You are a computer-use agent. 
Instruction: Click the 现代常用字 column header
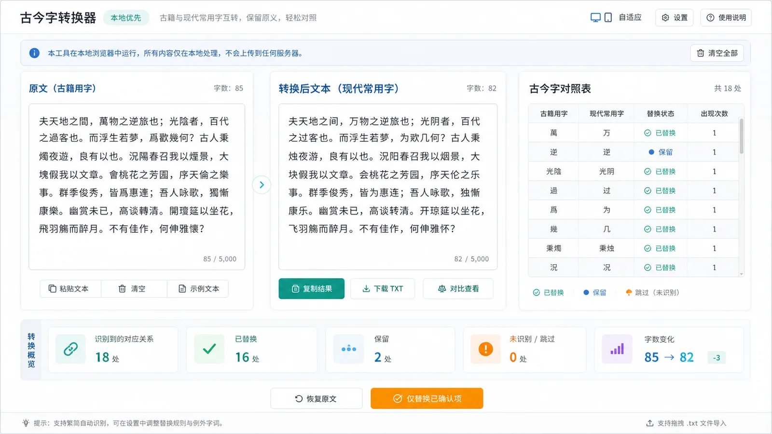(x=607, y=114)
